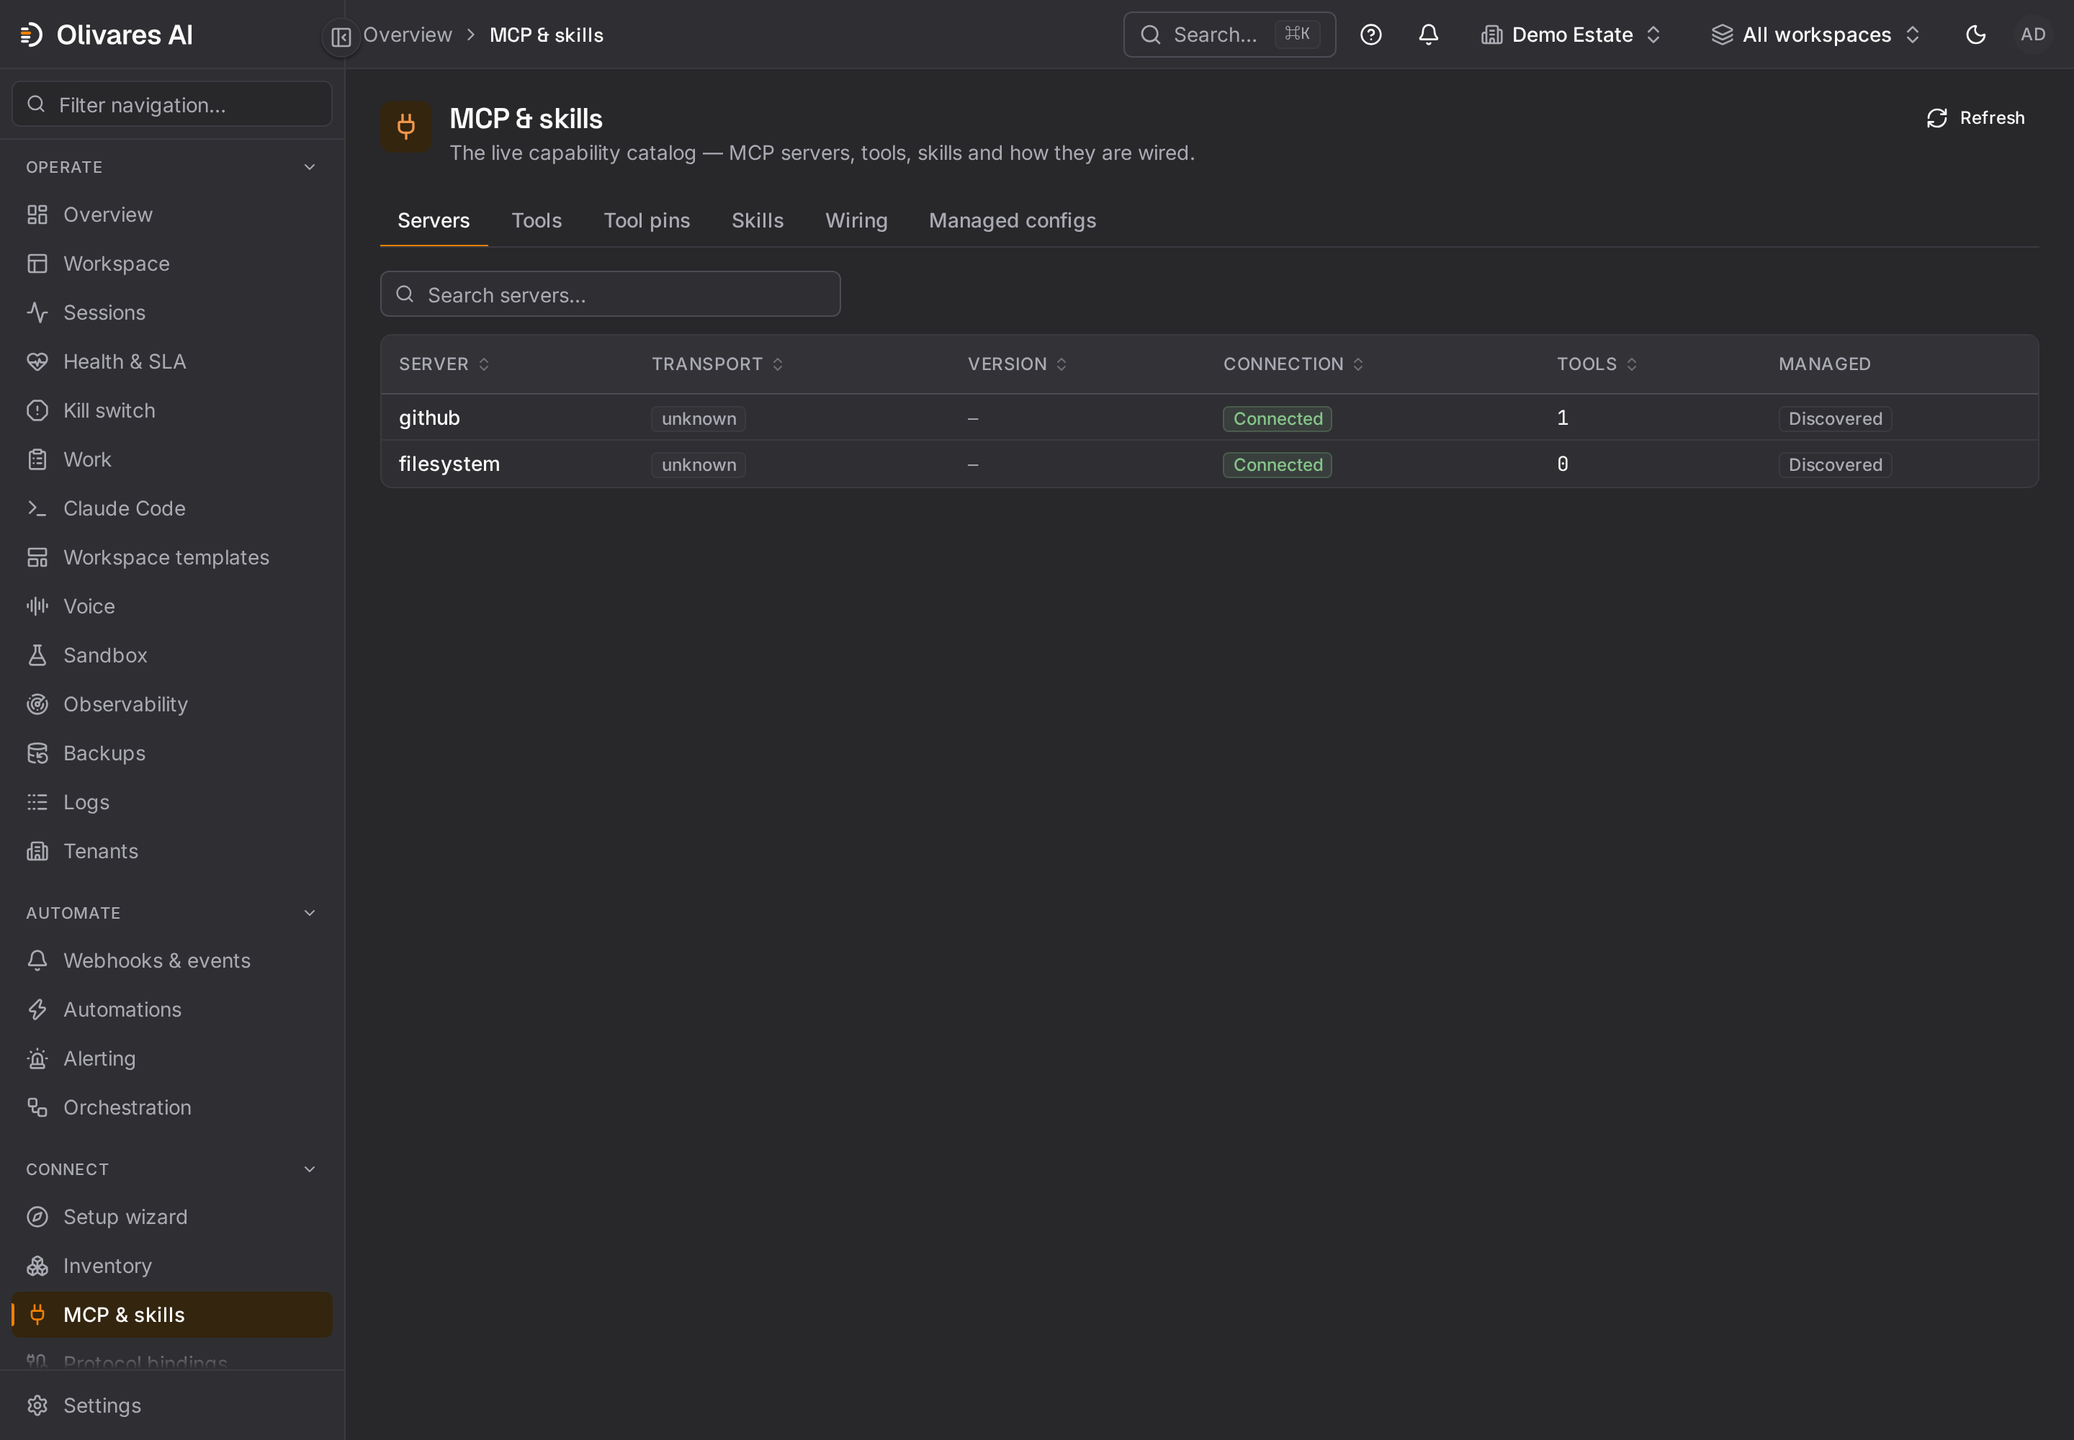Click the Workspace layout icon
This screenshot has height=1440, width=2074.
(x=37, y=264)
